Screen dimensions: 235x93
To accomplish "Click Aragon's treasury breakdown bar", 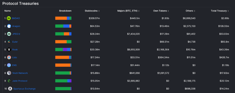I will tap(63, 26).
